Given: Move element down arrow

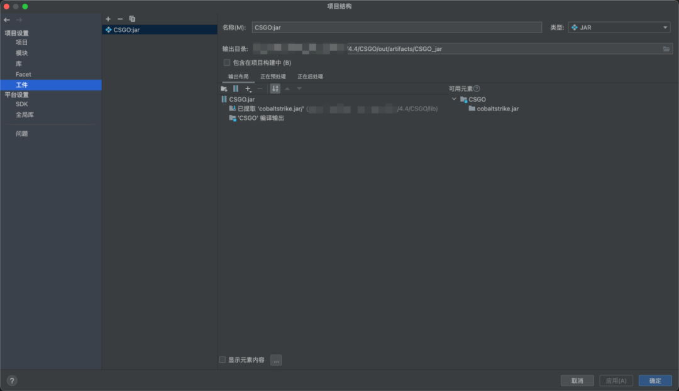Looking at the screenshot, I should click(x=299, y=88).
